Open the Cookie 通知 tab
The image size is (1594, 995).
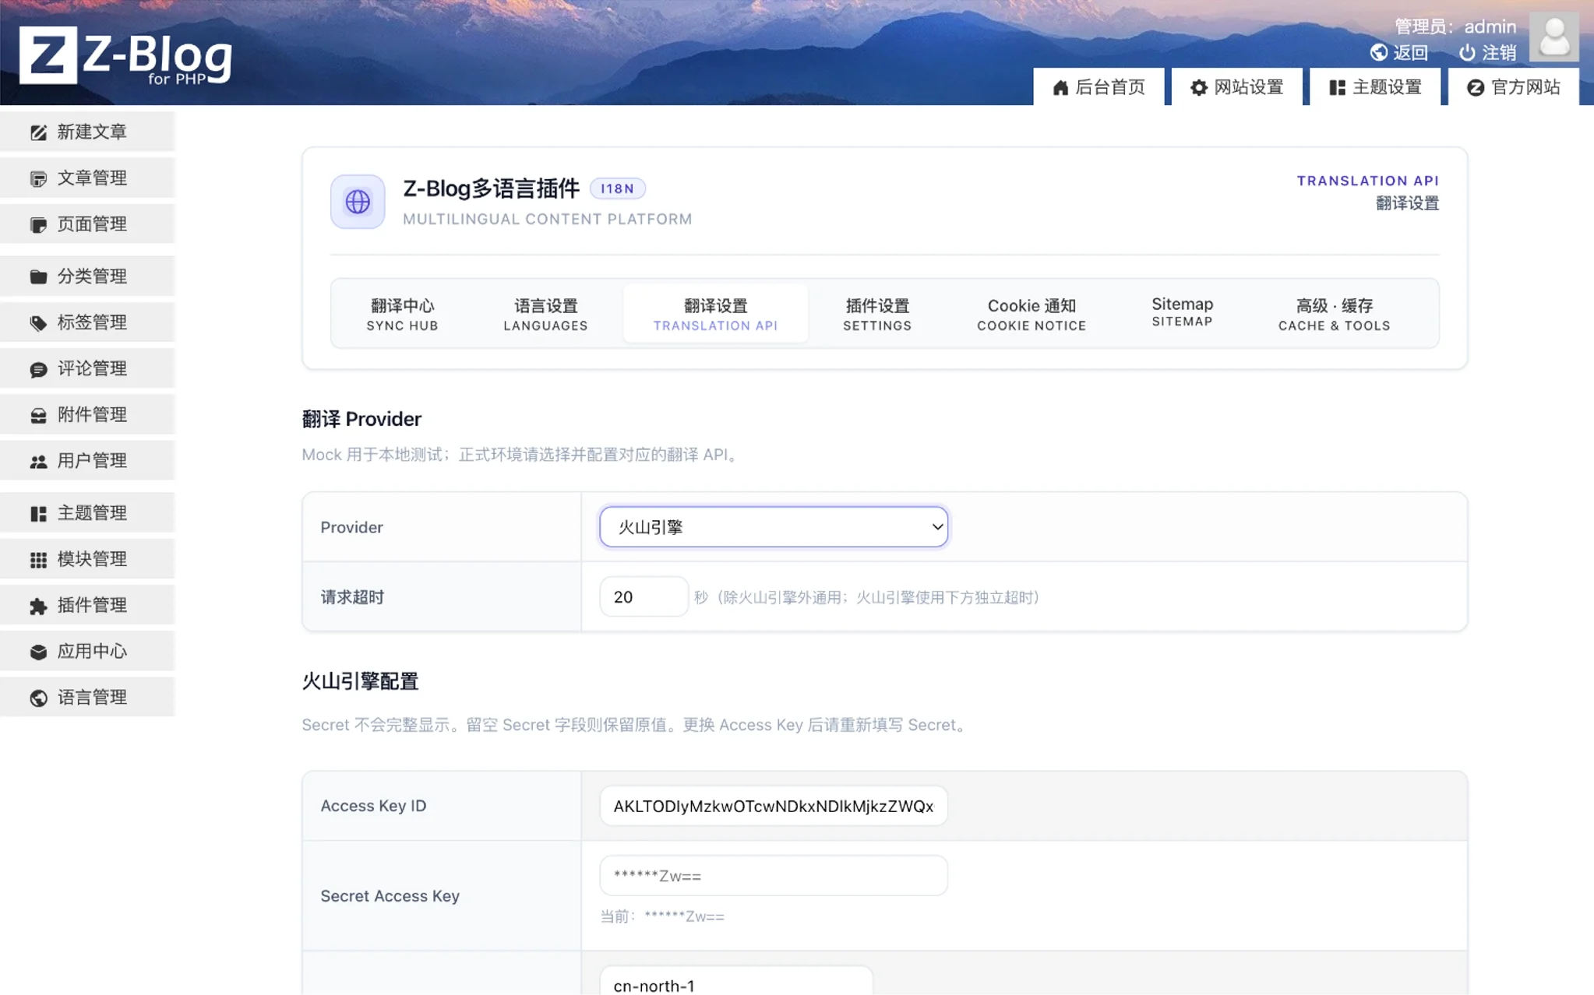(x=1032, y=314)
